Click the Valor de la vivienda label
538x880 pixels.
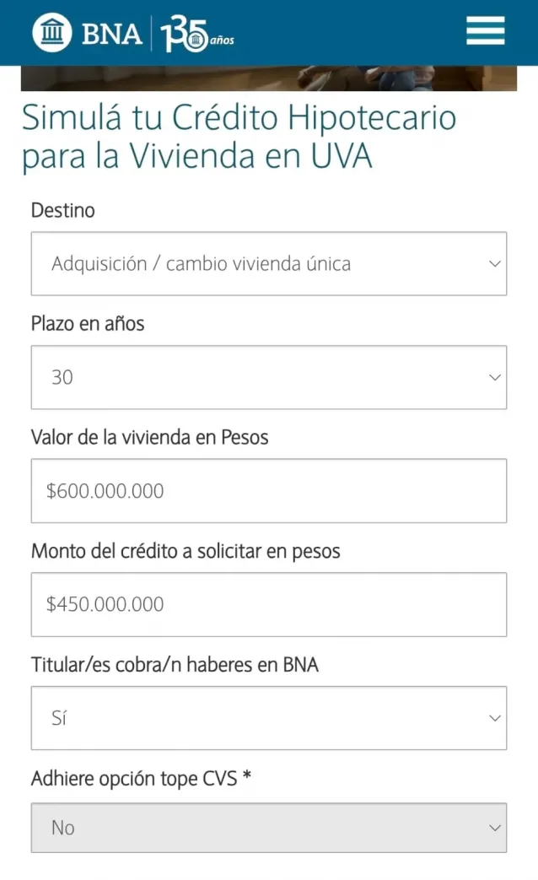[149, 437]
